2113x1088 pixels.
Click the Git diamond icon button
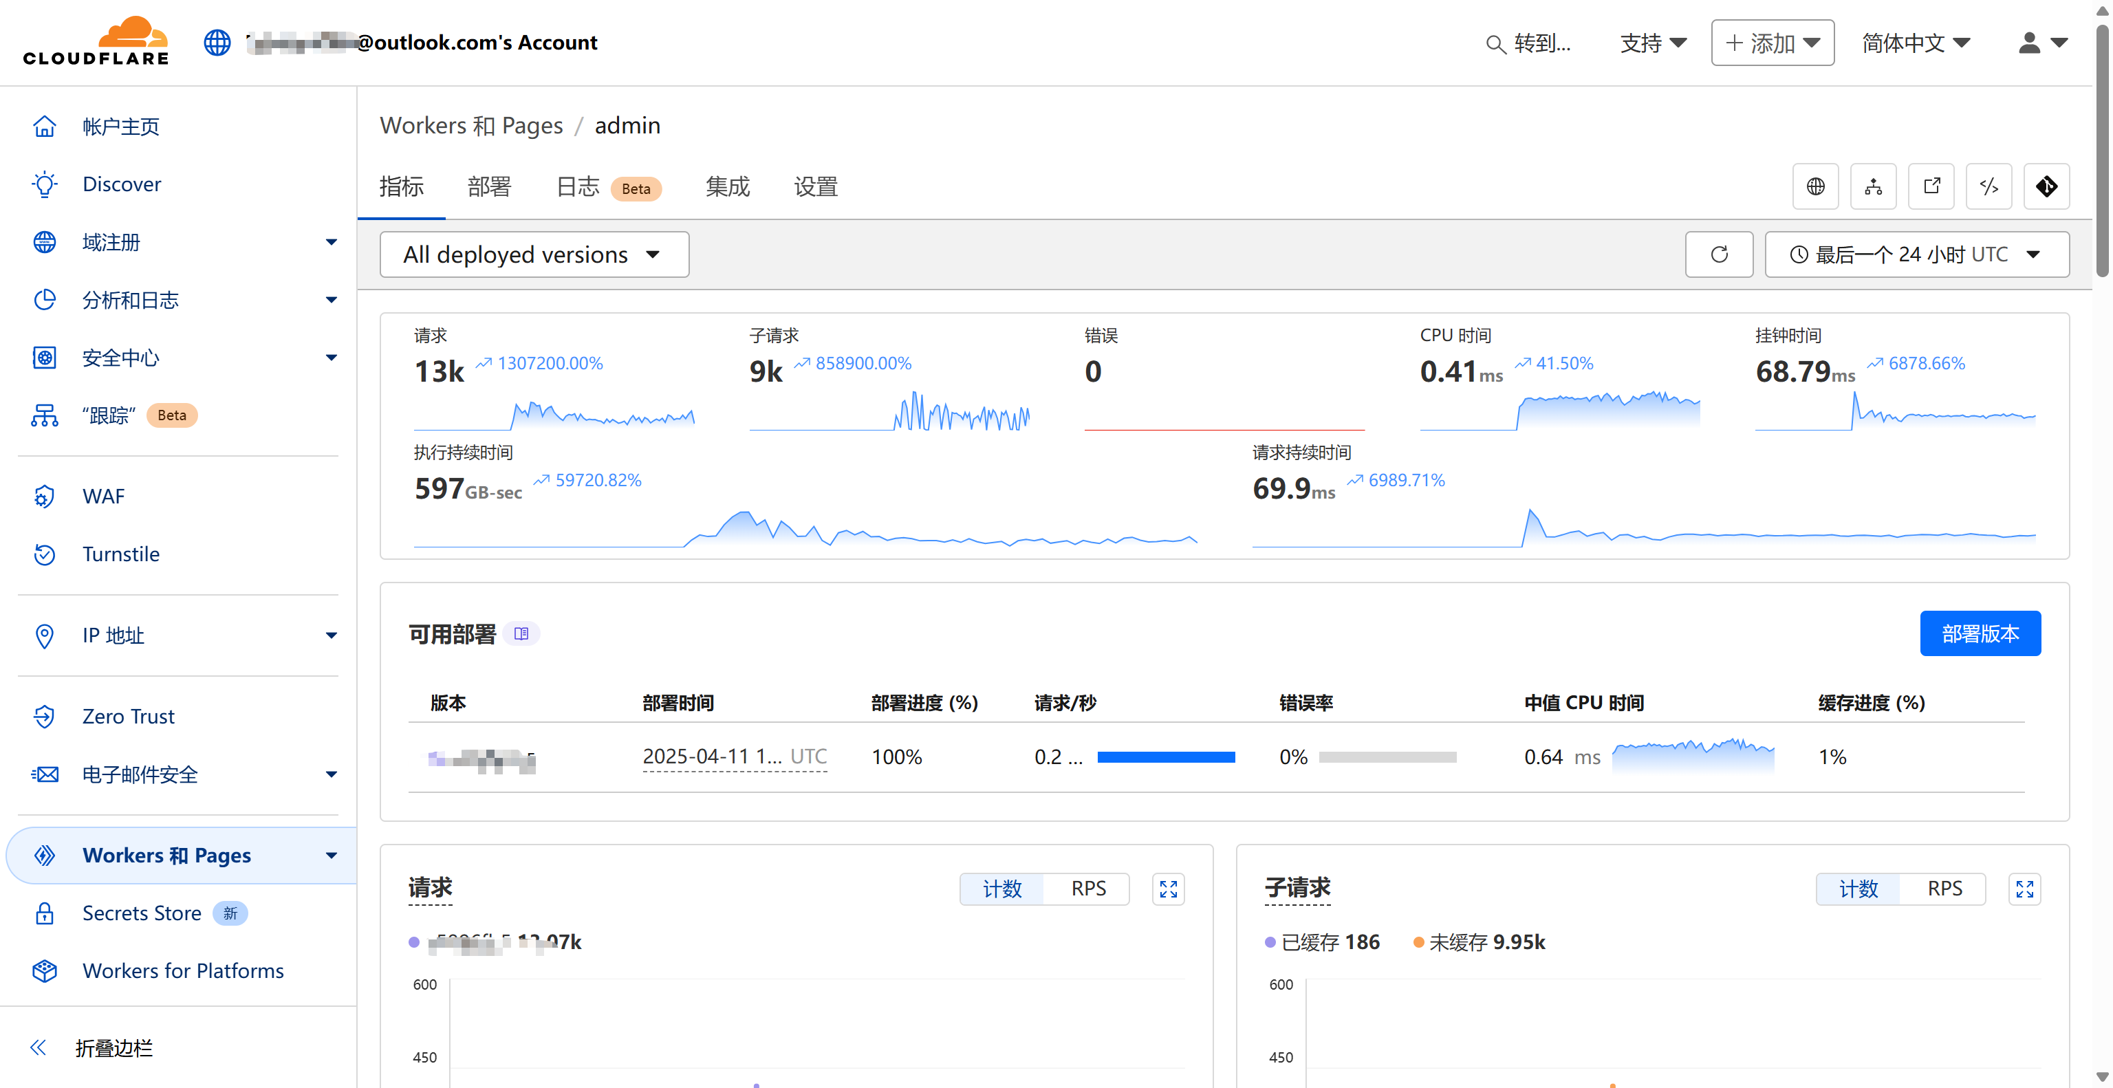pos(2046,187)
